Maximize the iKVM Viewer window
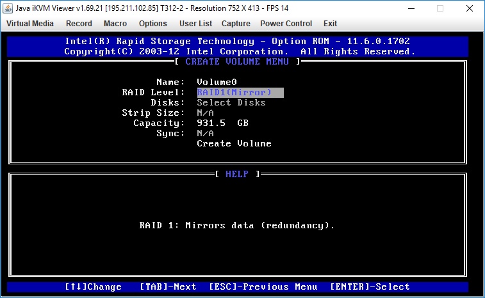The image size is (485, 298). [x=440, y=8]
